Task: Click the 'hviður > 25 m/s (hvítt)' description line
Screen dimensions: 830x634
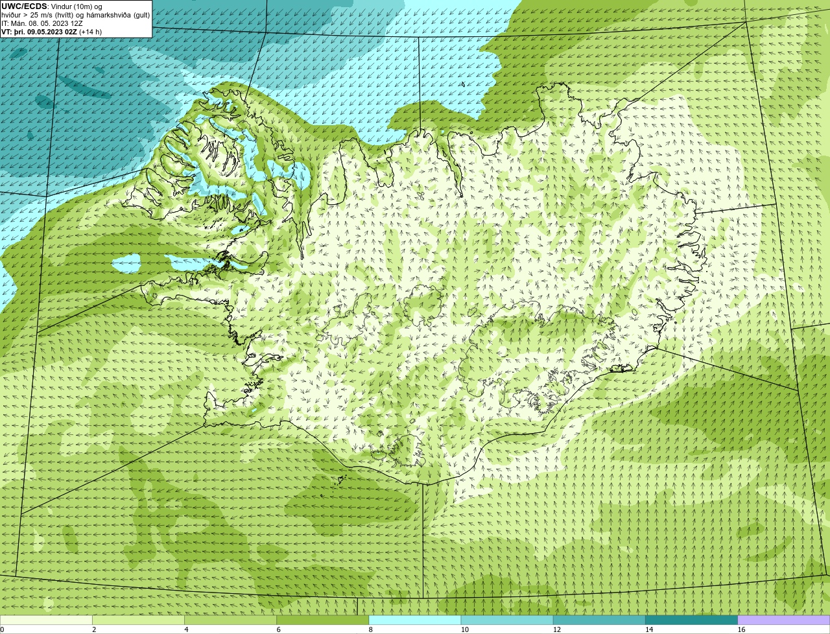Action: [75, 15]
